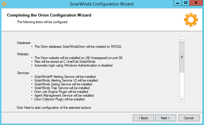Click the Automatic login Windows Authentication line

click(x=73, y=65)
